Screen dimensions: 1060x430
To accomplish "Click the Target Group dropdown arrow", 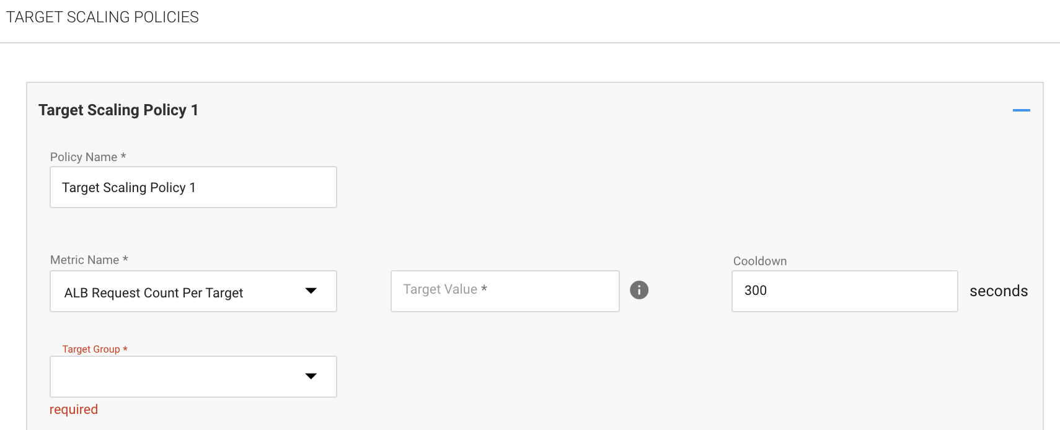I will coord(311,376).
